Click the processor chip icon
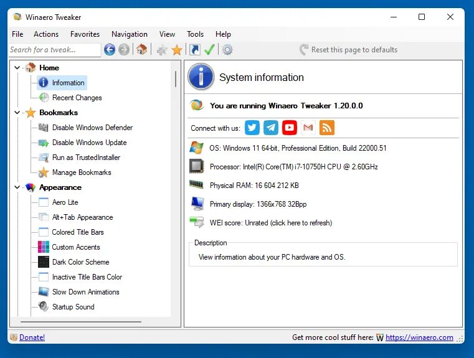Screen dimensions: 474x358 pos(196,166)
